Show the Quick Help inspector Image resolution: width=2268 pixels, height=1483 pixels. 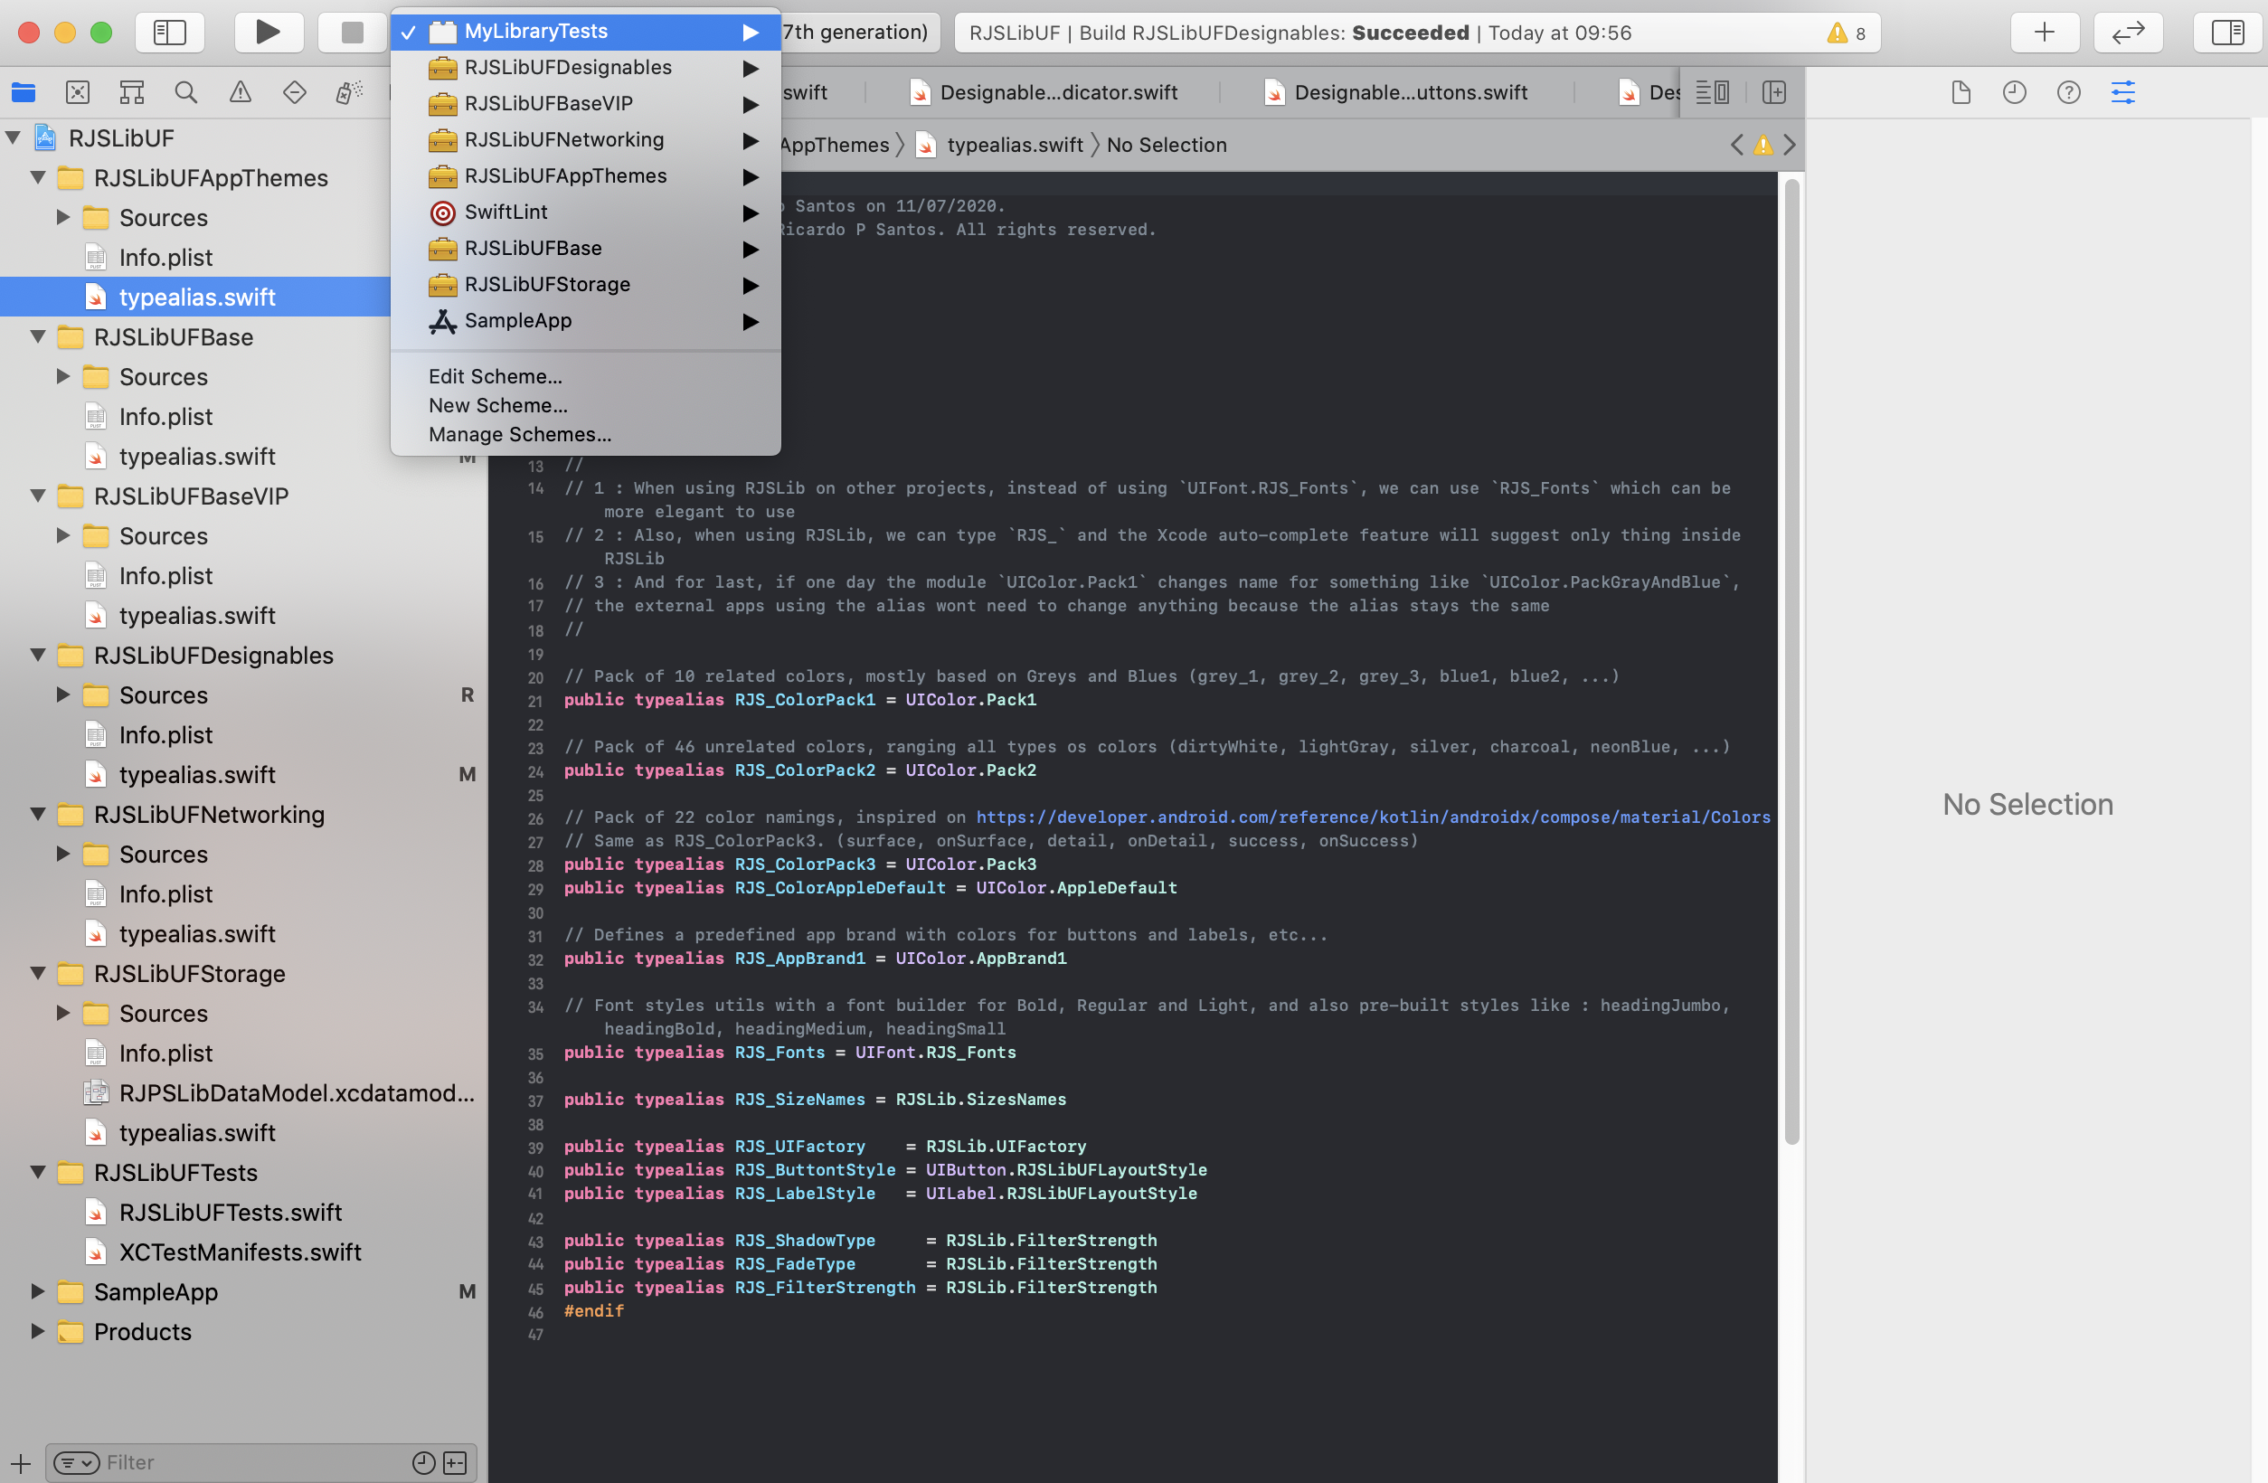click(2068, 92)
